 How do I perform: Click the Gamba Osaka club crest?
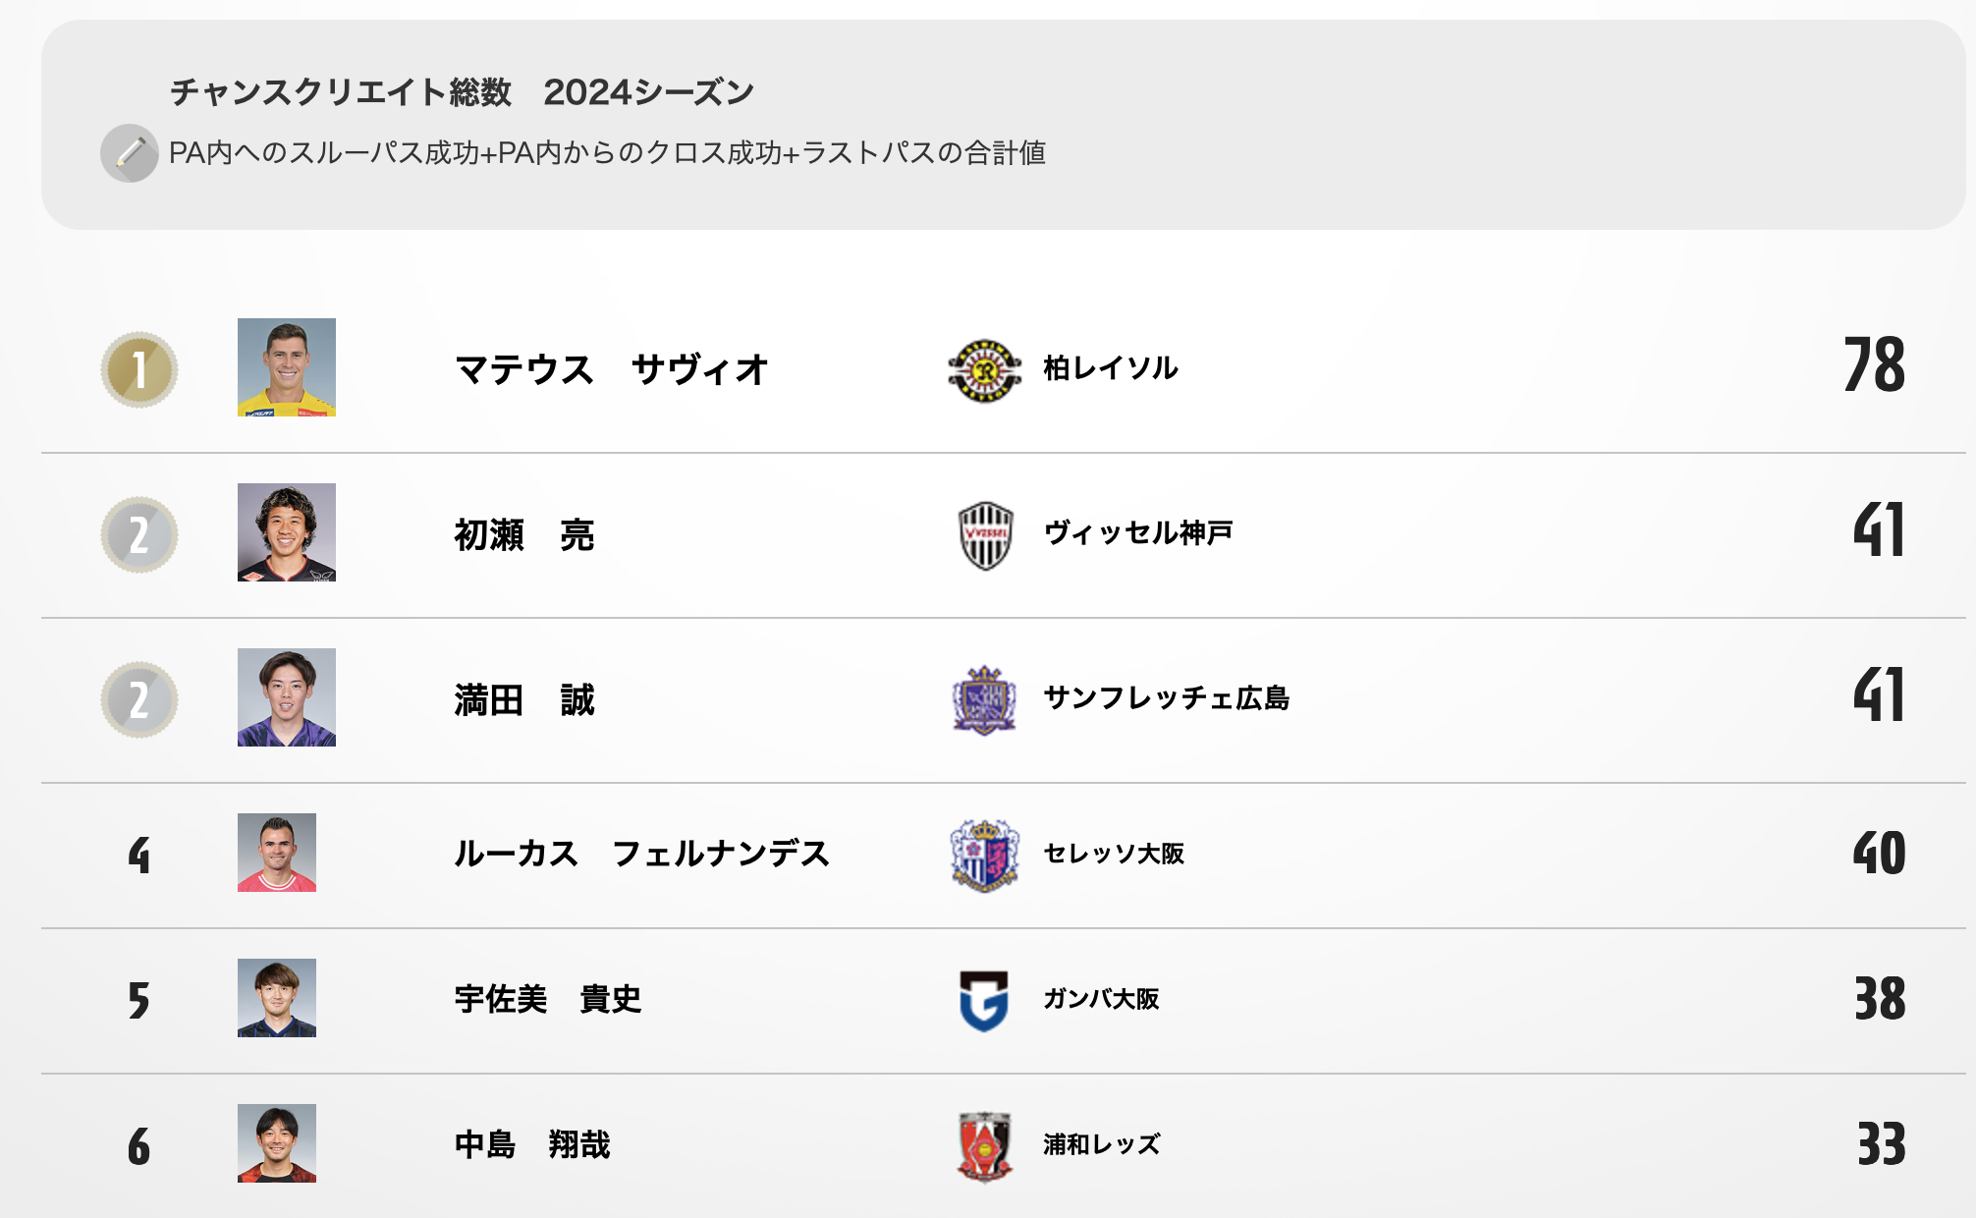(x=984, y=1000)
